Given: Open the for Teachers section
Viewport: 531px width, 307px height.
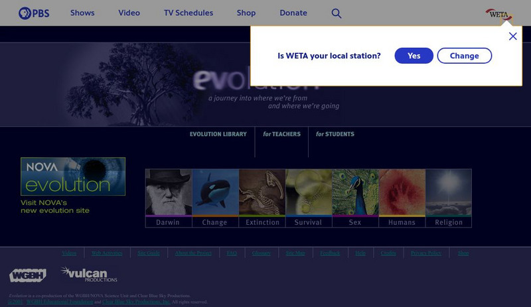Looking at the screenshot, I should point(281,134).
